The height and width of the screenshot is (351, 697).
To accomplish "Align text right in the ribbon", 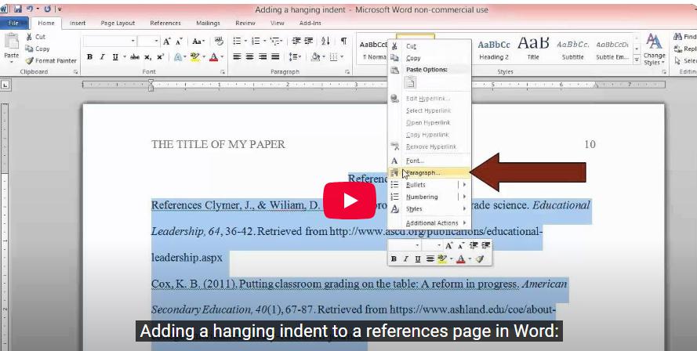I will click(x=263, y=57).
